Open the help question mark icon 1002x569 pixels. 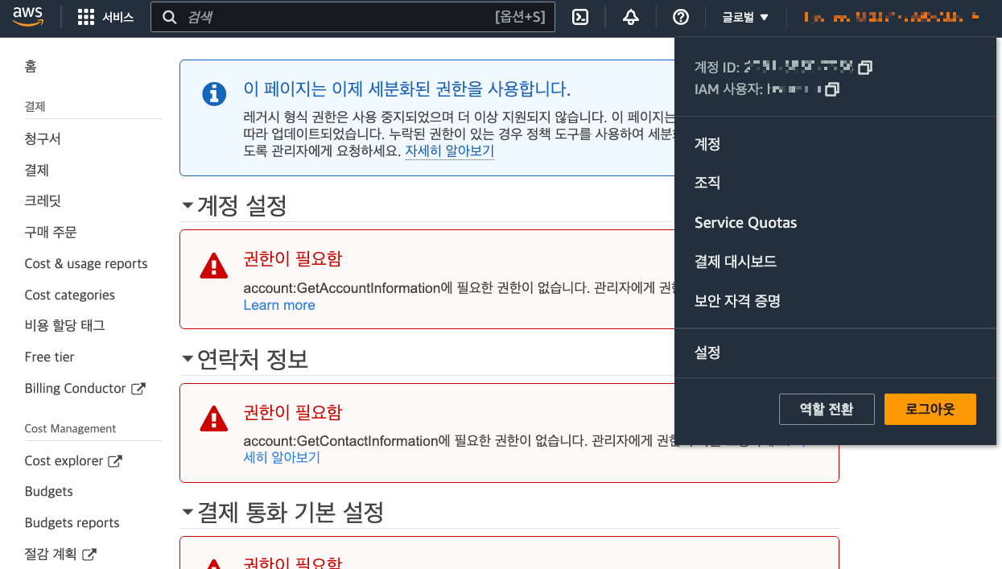[681, 17]
